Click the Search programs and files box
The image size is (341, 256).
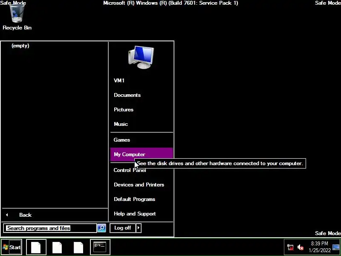50,228
